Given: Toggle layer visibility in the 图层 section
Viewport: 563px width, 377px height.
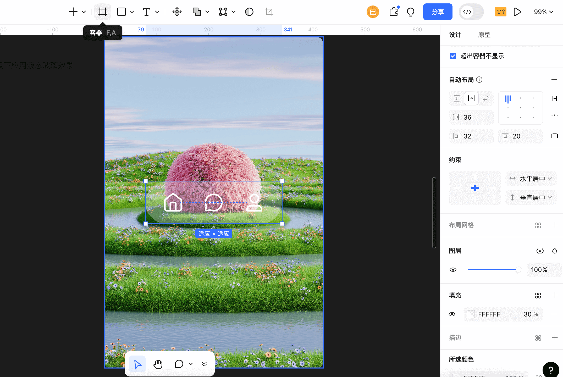Looking at the screenshot, I should [x=453, y=269].
